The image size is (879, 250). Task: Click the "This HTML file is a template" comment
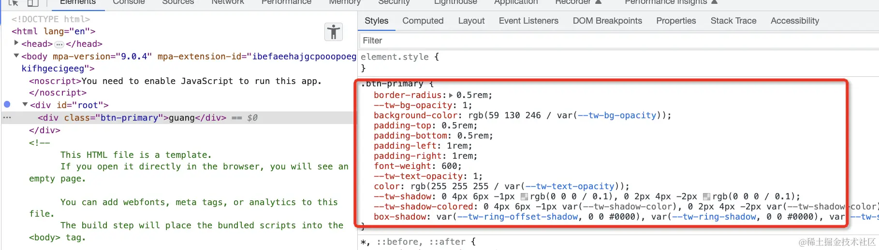[136, 155]
